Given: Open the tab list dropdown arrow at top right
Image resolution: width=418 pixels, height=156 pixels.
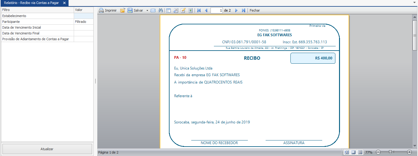Looking at the screenshot, I should (x=415, y=2).
